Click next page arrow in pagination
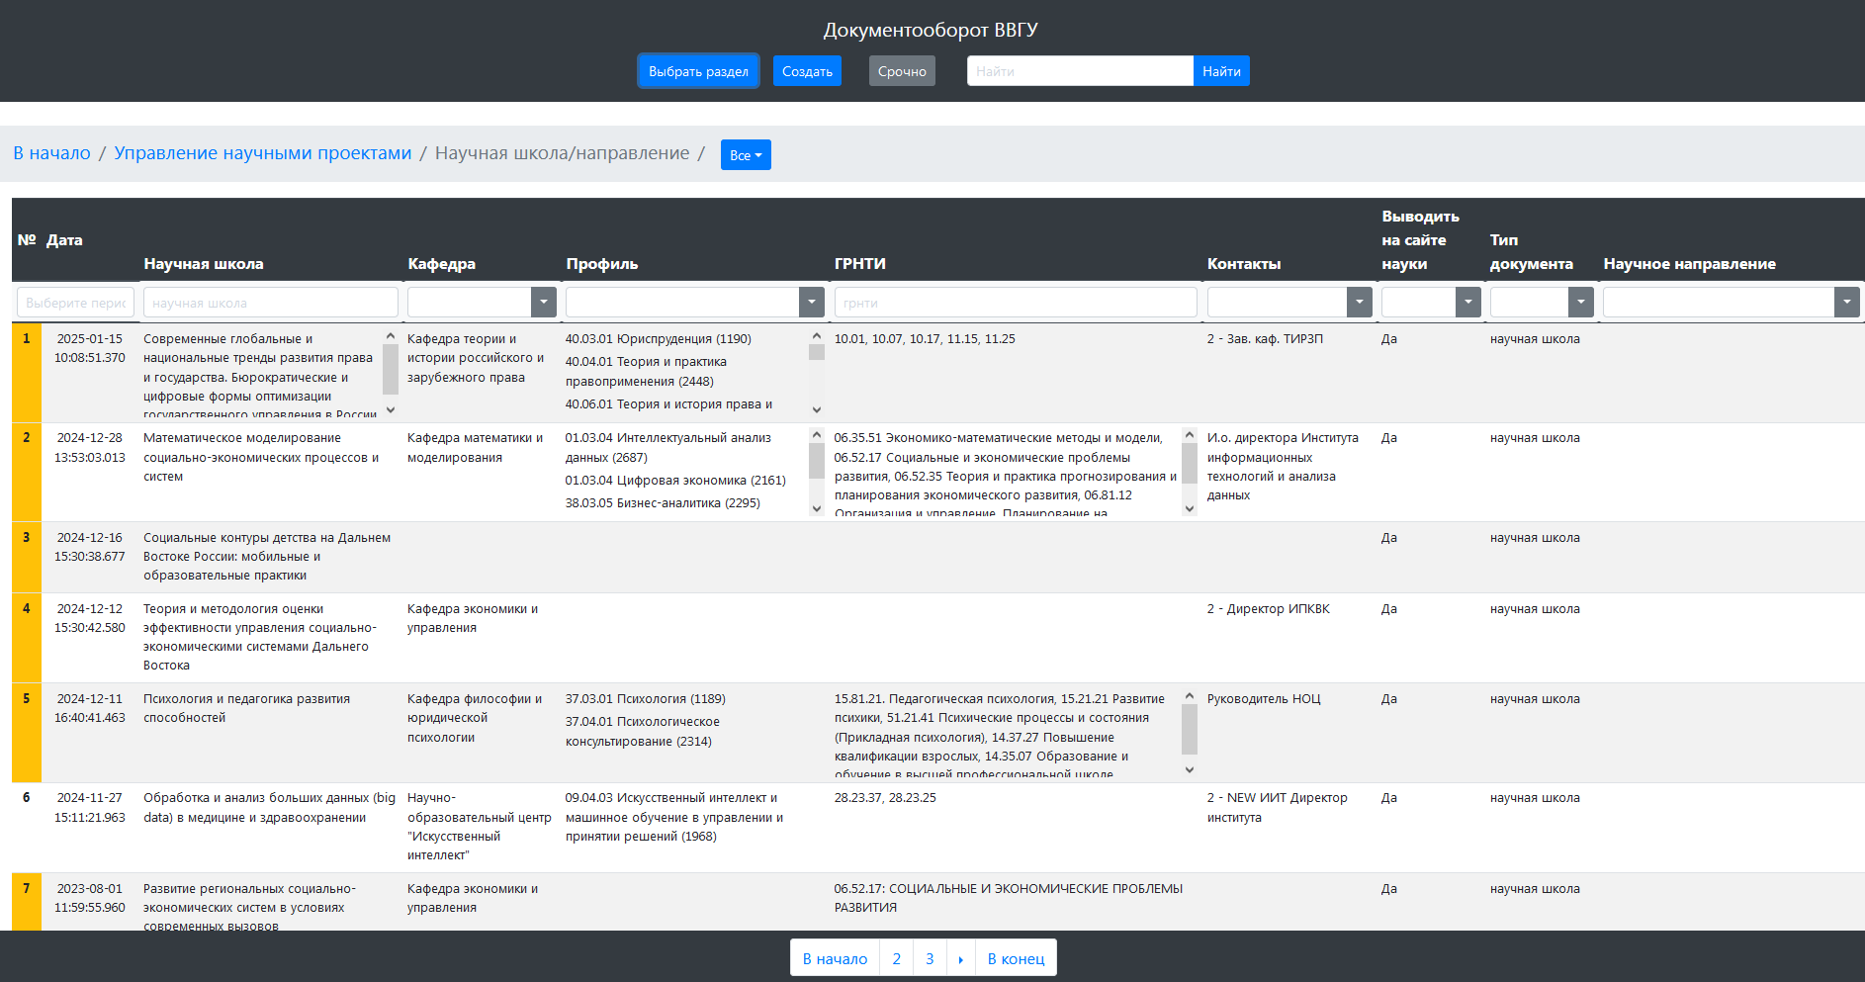This screenshot has width=1865, height=982. click(x=960, y=958)
